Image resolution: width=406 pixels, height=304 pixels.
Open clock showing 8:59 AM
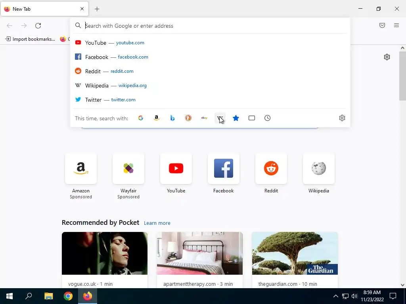[372, 296]
